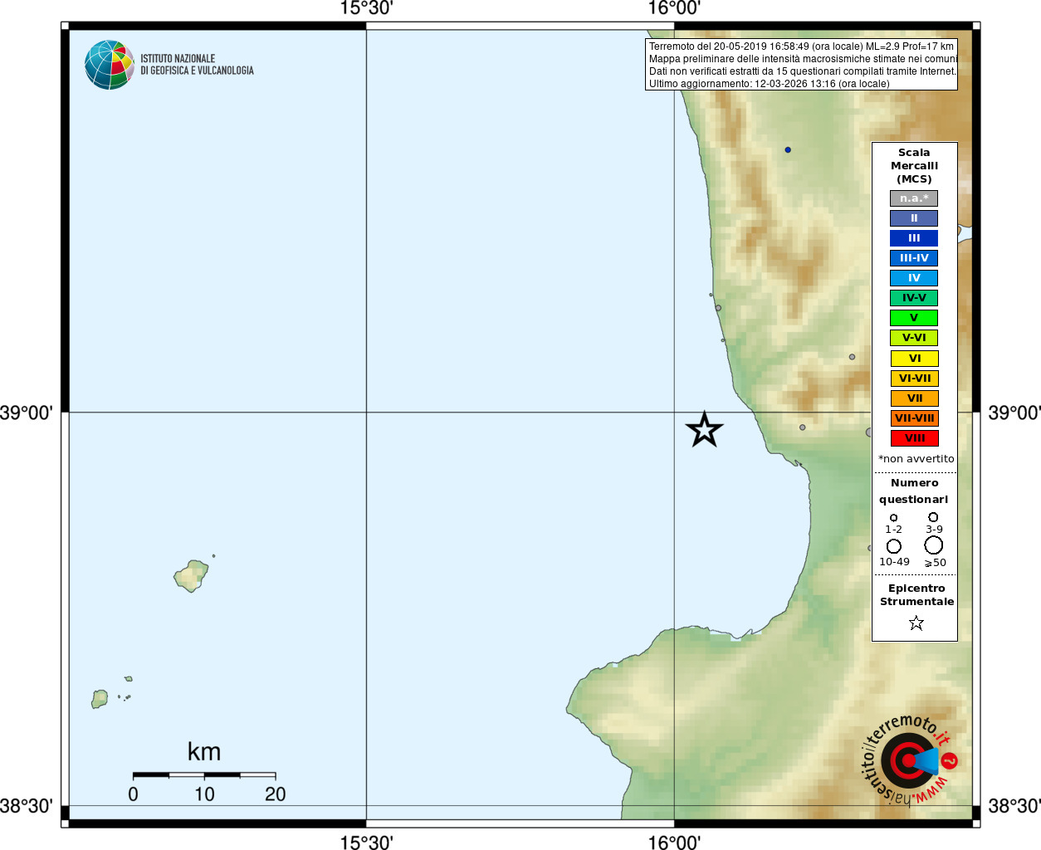Click the 3-9 questionnaires circle symbol
This screenshot has height=850, width=1041.
click(x=933, y=517)
